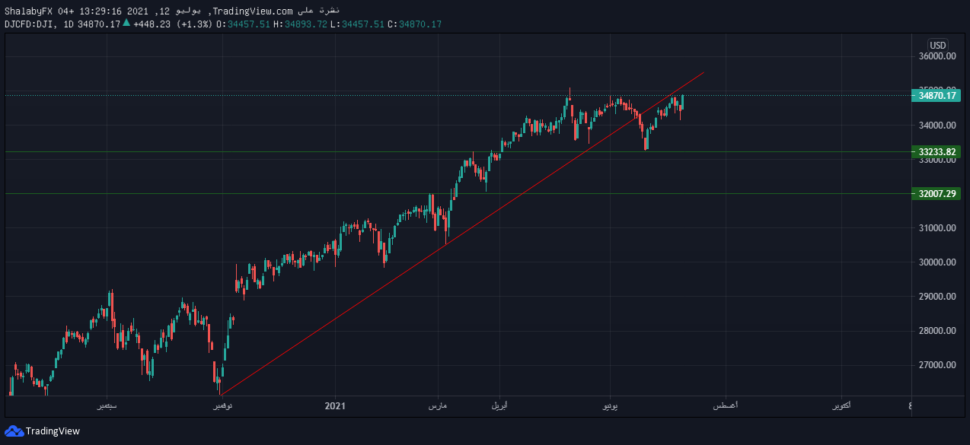Click the 29000.00 price scale label
The image size is (970, 445).
pos(937,297)
